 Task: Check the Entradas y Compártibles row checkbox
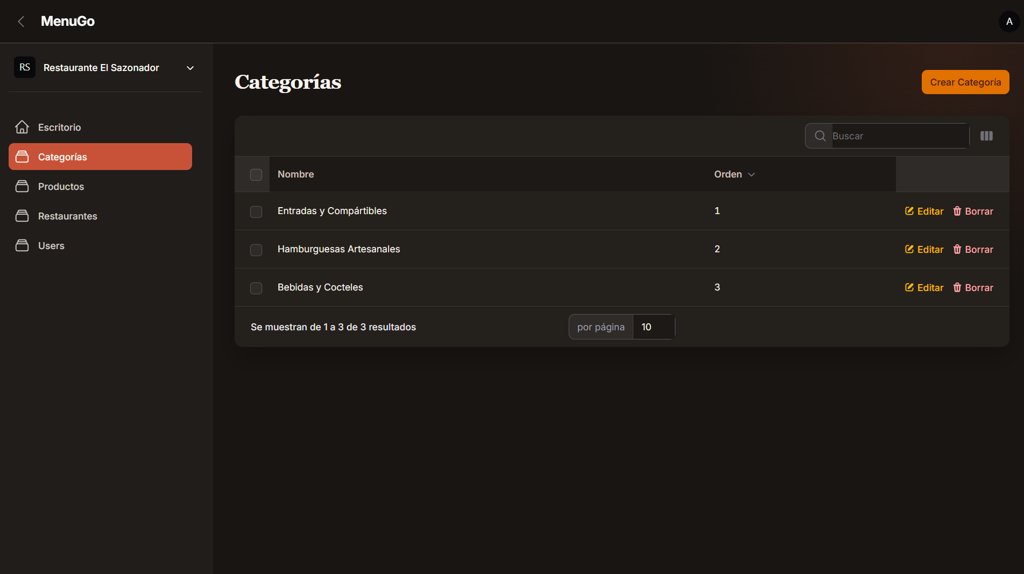pyautogui.click(x=256, y=211)
